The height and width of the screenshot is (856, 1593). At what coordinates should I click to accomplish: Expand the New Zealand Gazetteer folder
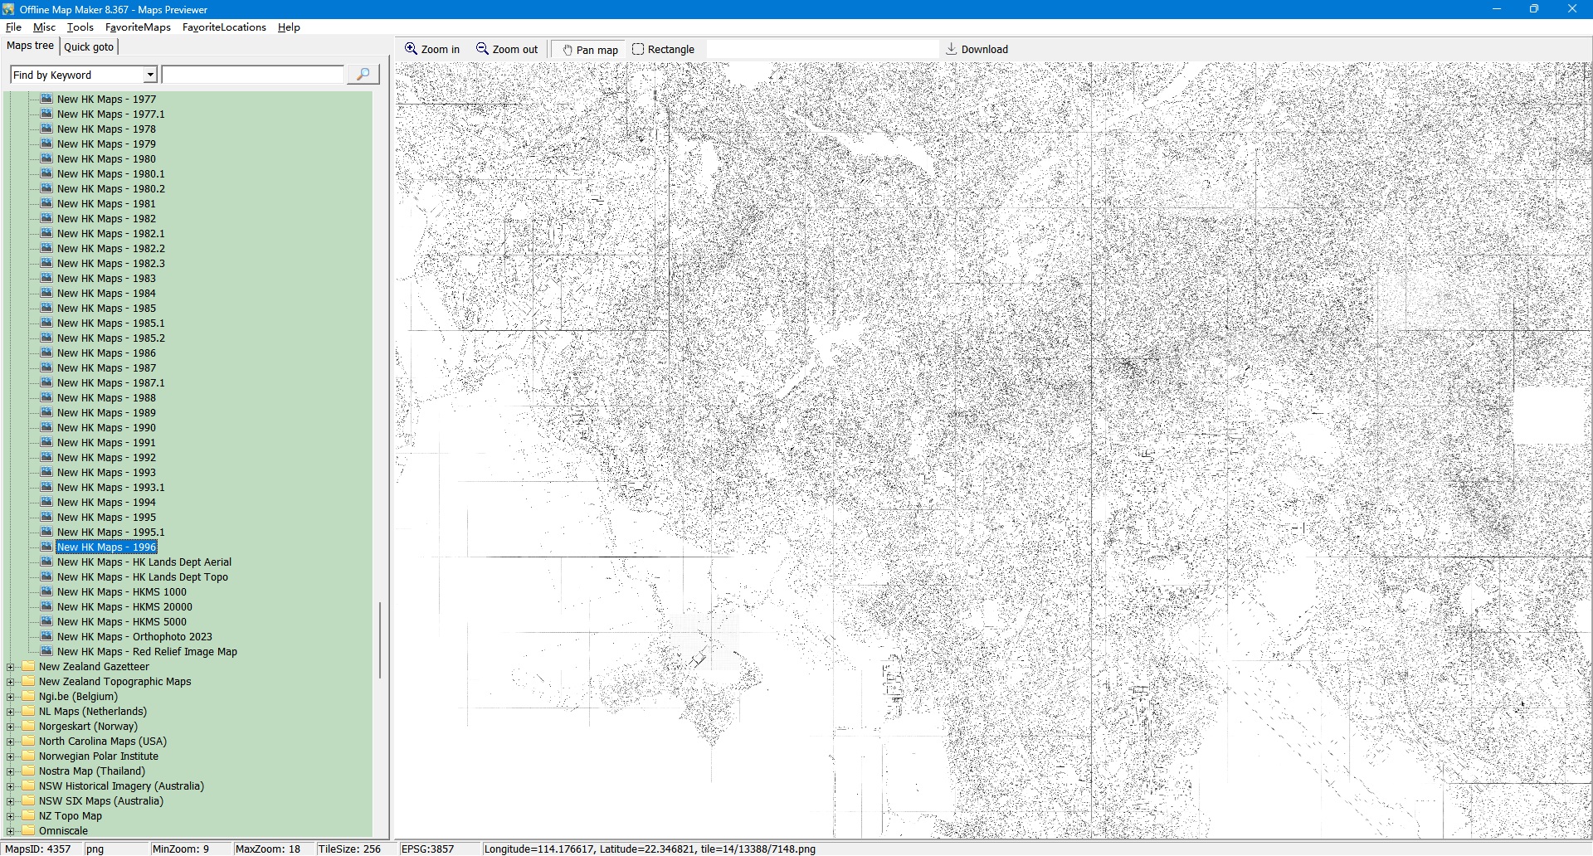(10, 667)
